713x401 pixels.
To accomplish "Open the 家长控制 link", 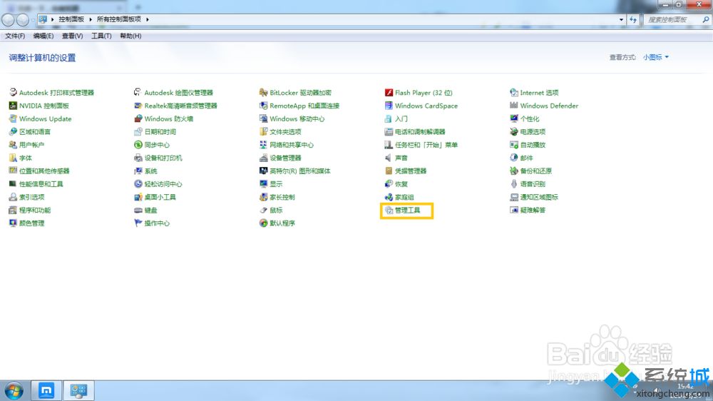I will pyautogui.click(x=282, y=197).
